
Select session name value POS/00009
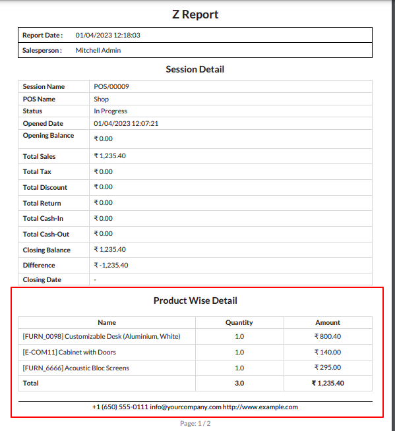pyautogui.click(x=111, y=86)
